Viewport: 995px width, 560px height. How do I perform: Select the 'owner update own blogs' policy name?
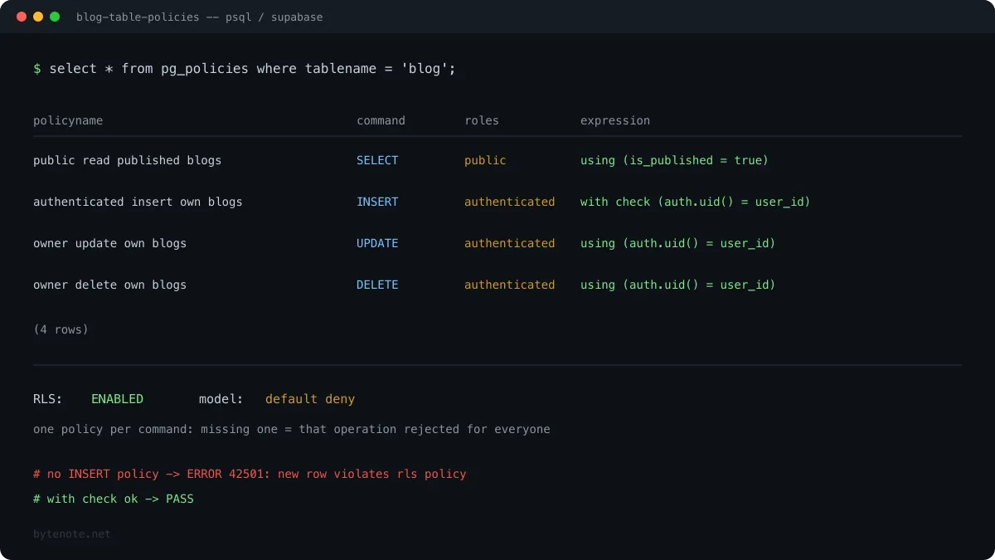[x=110, y=243]
